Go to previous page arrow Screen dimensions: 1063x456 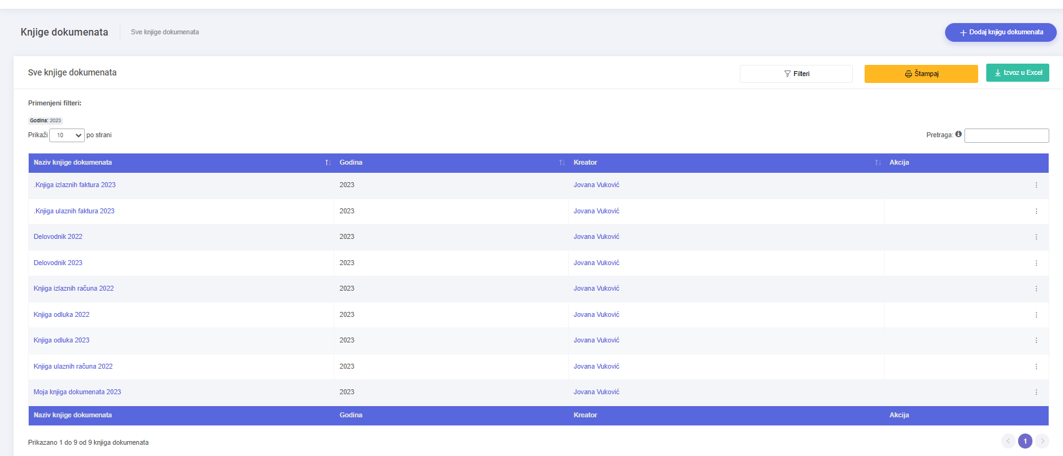[1008, 441]
